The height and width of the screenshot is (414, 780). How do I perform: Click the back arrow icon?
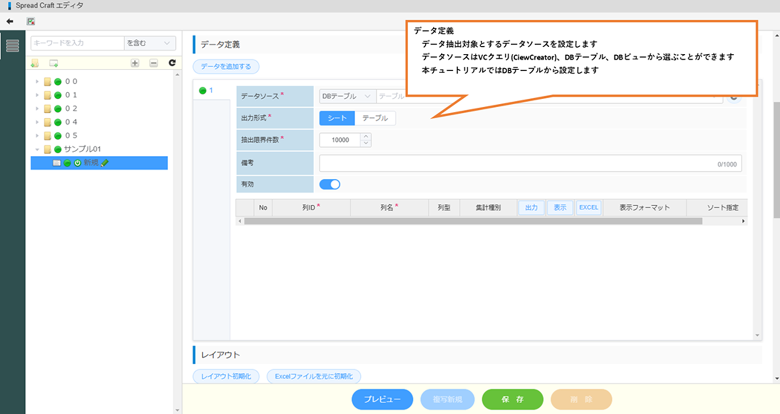pyautogui.click(x=10, y=22)
